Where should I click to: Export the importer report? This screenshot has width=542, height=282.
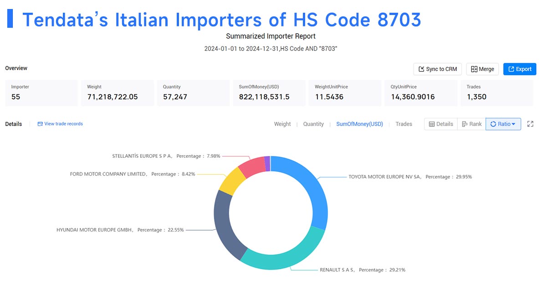coord(520,69)
